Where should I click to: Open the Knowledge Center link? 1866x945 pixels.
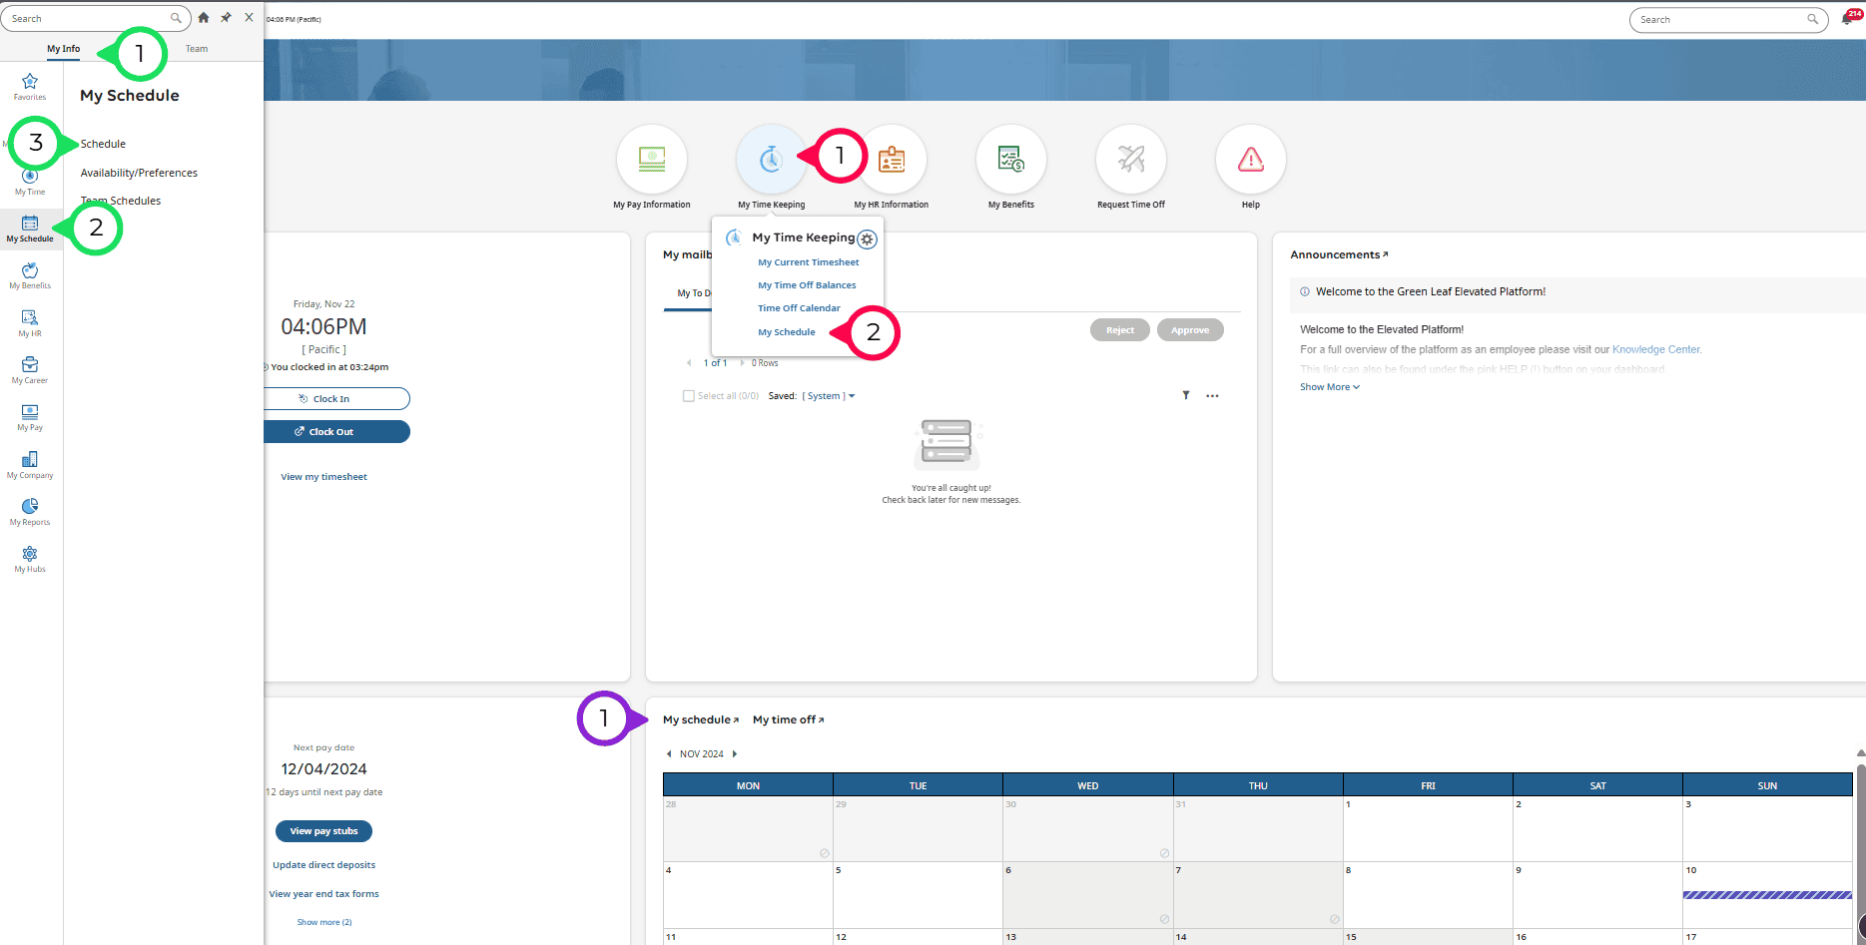[1656, 349]
